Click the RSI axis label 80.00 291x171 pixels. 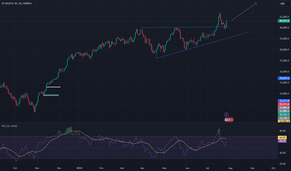283,131
